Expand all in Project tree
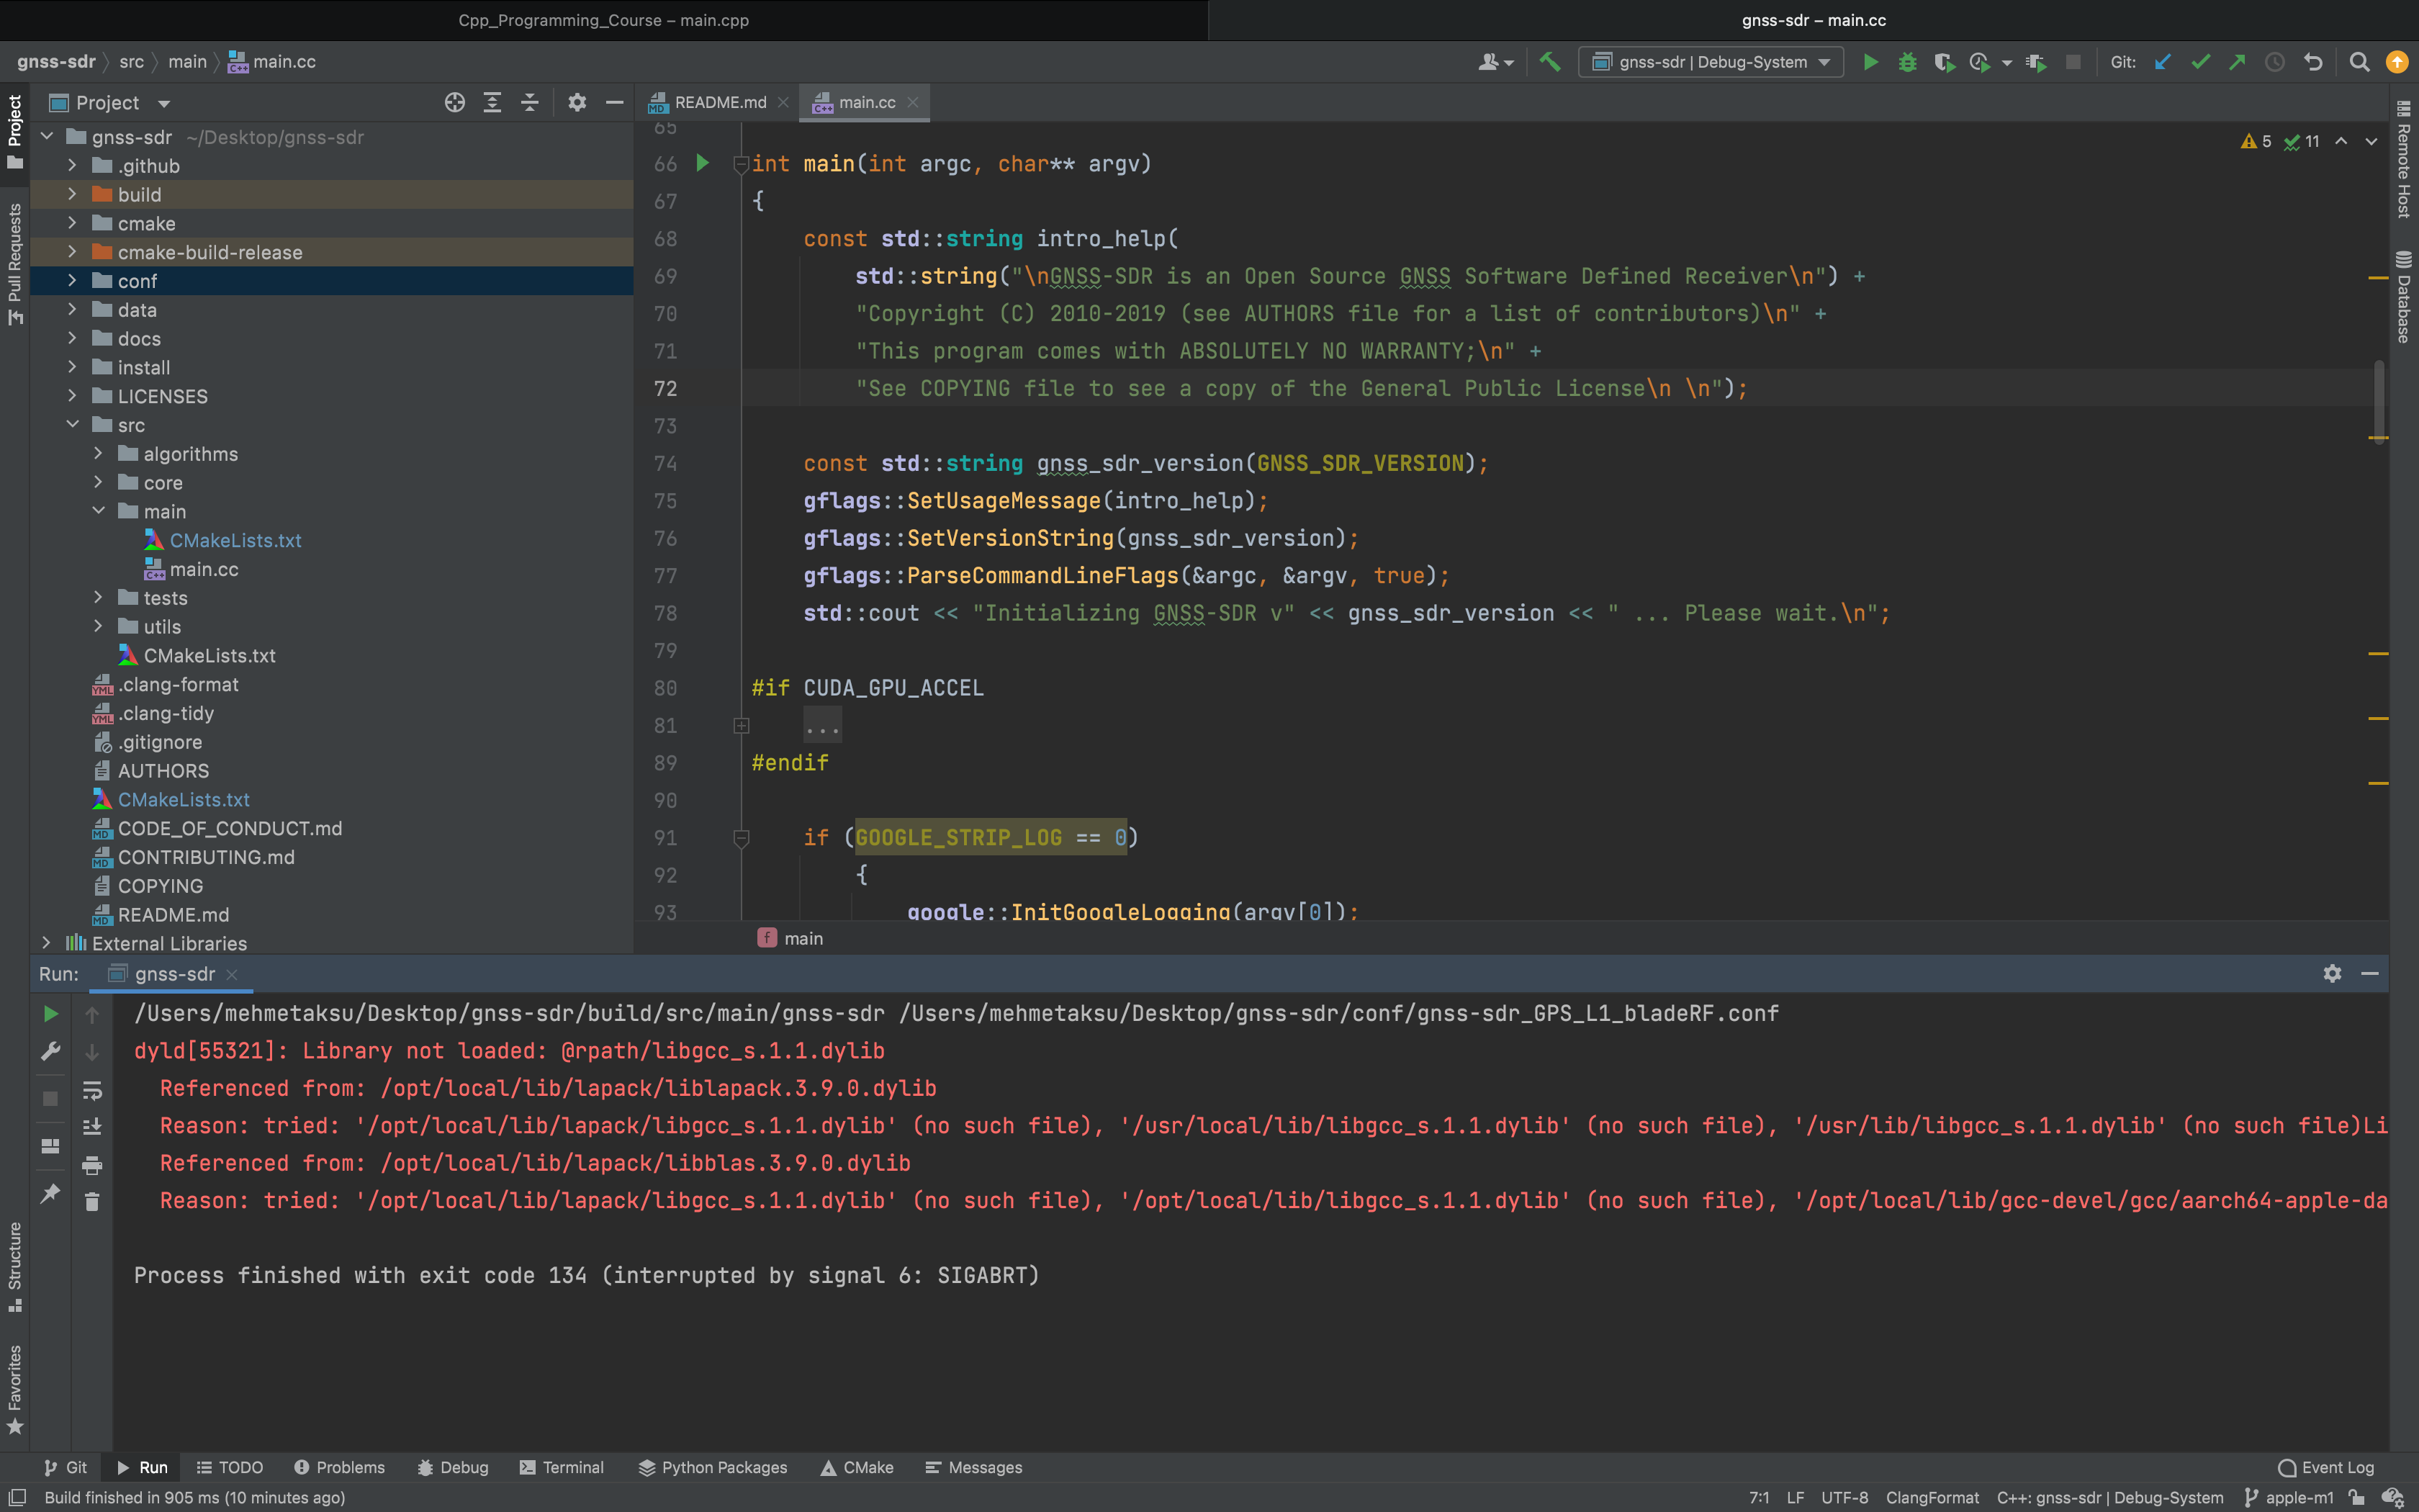The width and height of the screenshot is (2419, 1512). click(x=492, y=102)
